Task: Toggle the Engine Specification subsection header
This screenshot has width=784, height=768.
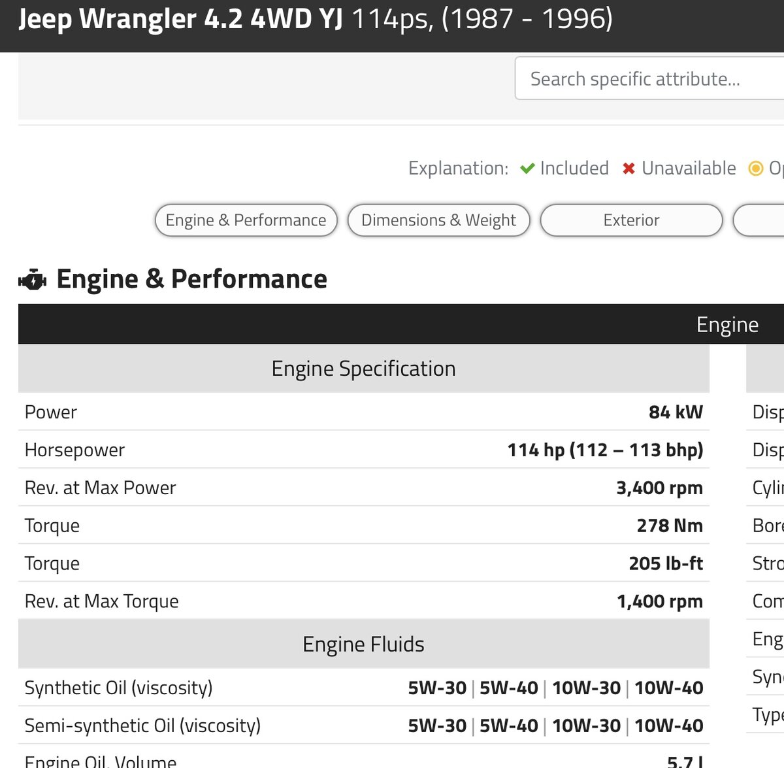Action: [x=363, y=369]
